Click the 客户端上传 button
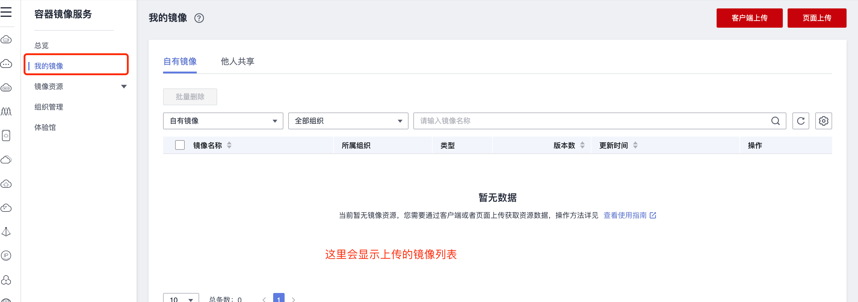 (x=749, y=18)
